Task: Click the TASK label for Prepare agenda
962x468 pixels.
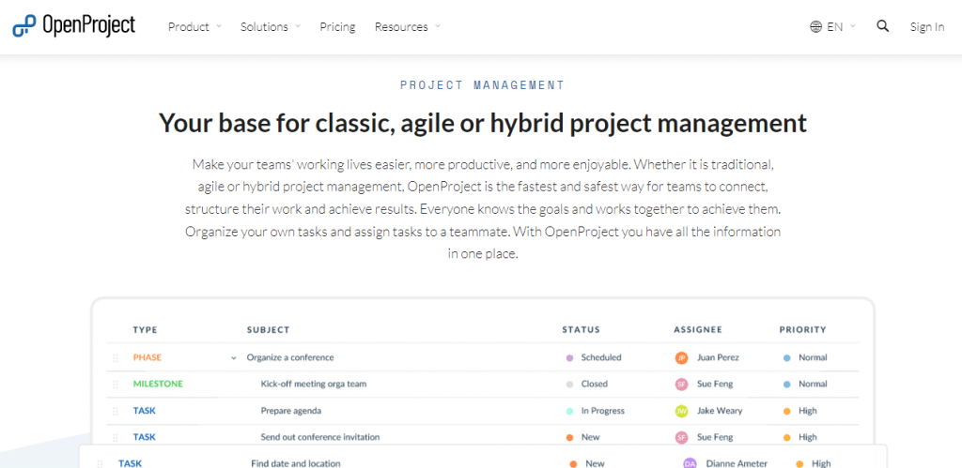Action: pos(144,411)
